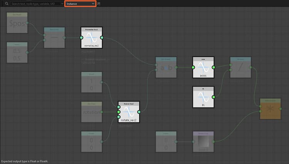
Task: Click the middle input connector of rotate_vec2
Action: tap(119, 112)
